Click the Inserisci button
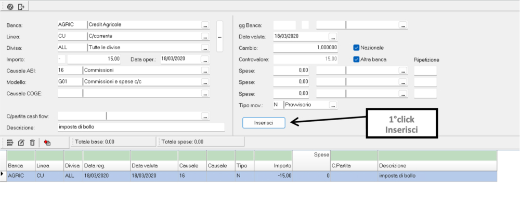Screen dimensions: 520x201 click(x=264, y=123)
